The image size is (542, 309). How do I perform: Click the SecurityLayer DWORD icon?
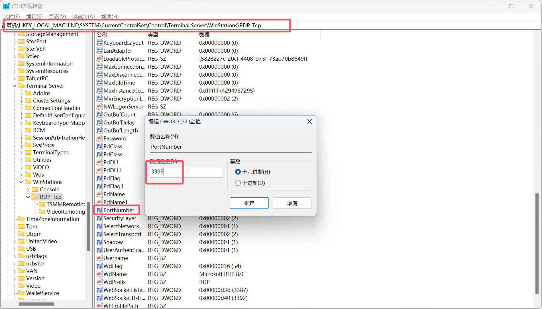coord(99,218)
